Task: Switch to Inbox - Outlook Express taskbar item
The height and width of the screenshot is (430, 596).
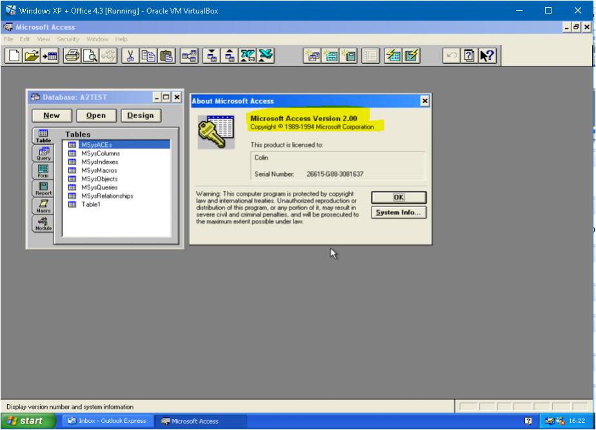Action: click(x=108, y=421)
